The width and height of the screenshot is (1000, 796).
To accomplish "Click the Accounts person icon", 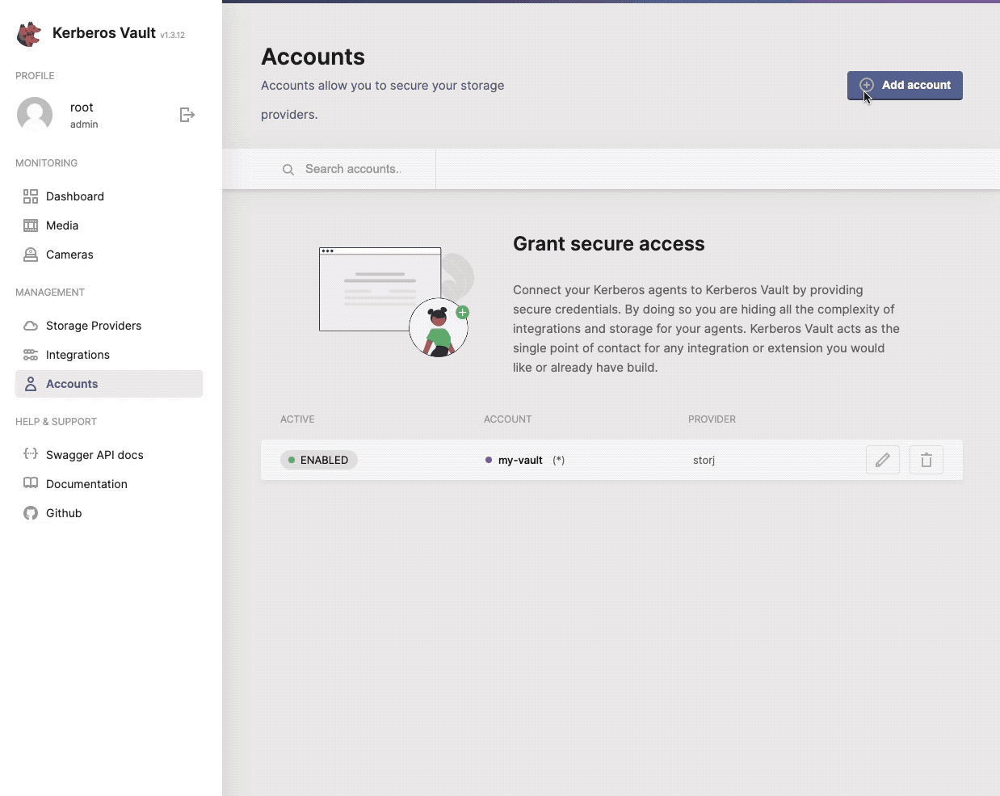I will pyautogui.click(x=30, y=383).
